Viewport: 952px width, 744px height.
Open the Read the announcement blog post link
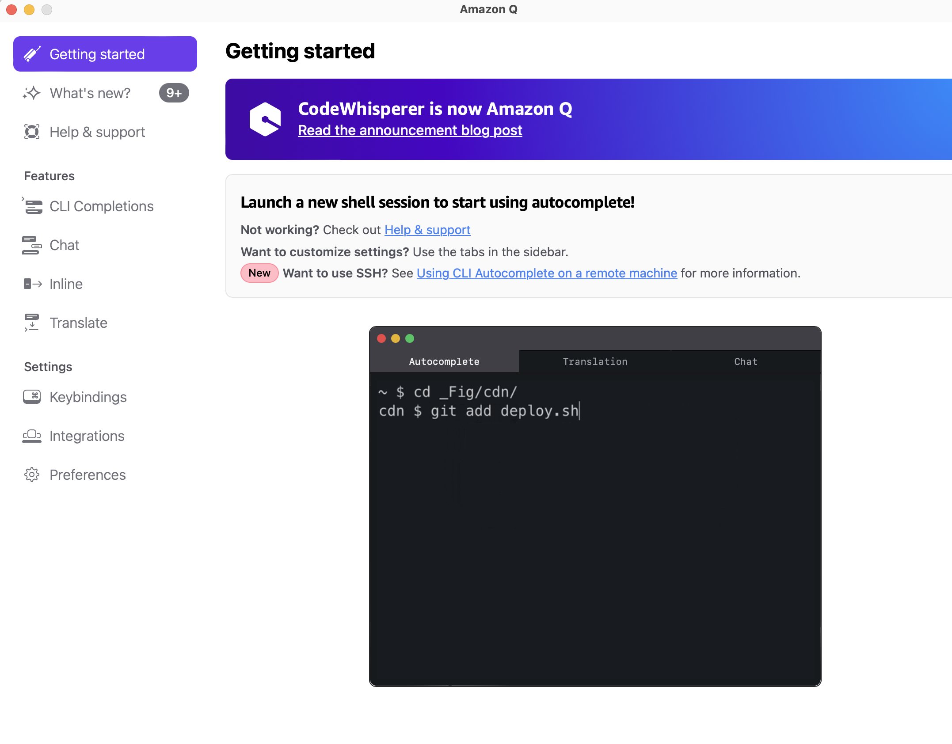[x=410, y=130]
